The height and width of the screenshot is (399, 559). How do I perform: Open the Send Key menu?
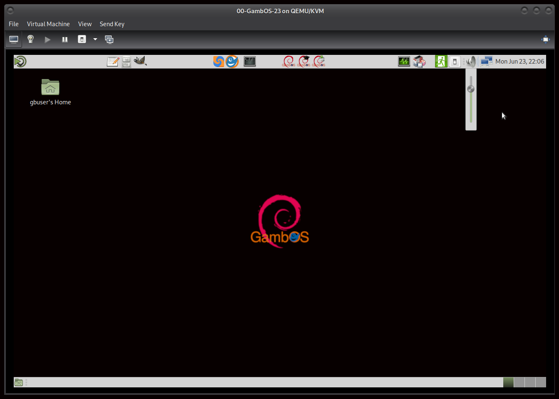pyautogui.click(x=112, y=24)
